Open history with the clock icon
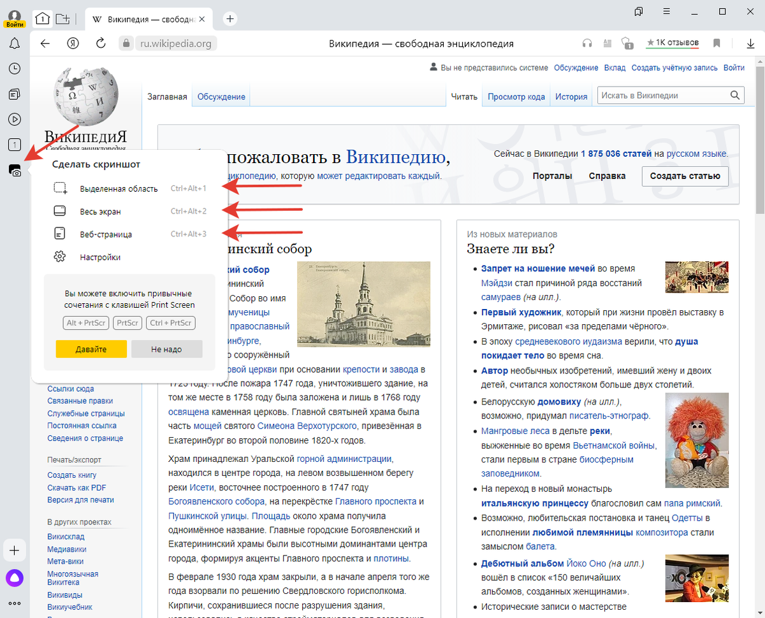This screenshot has width=765, height=618. 14,68
